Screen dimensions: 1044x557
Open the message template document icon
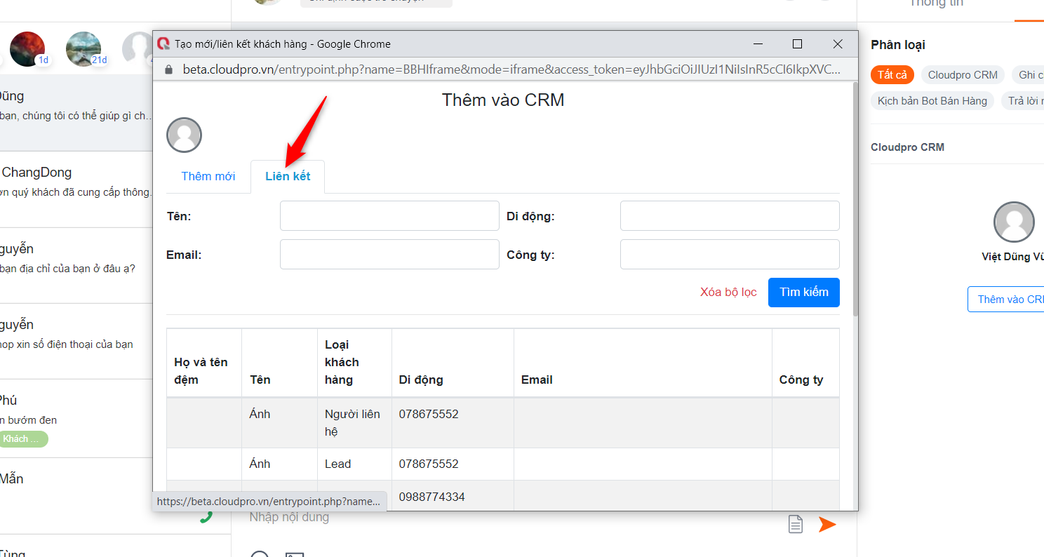tap(795, 524)
